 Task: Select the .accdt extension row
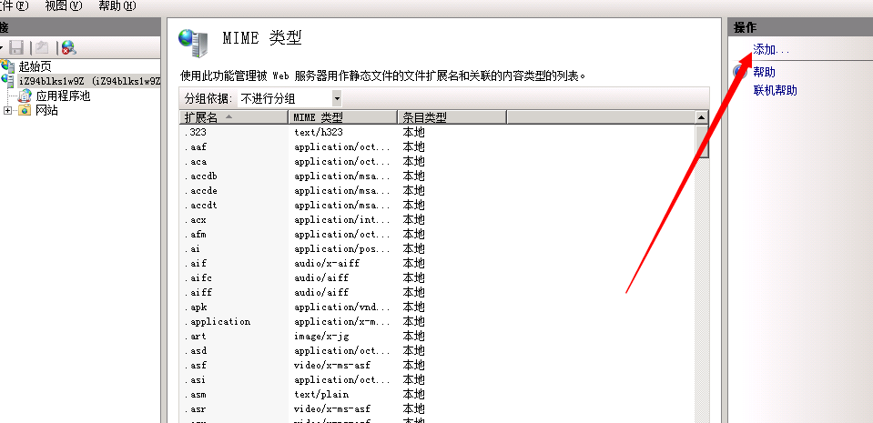[437, 205]
